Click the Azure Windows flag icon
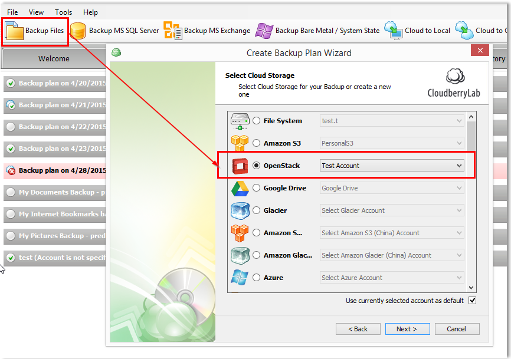 (x=240, y=278)
